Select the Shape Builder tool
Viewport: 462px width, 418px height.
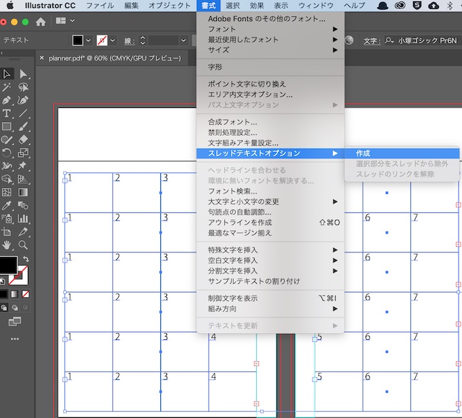click(7, 179)
